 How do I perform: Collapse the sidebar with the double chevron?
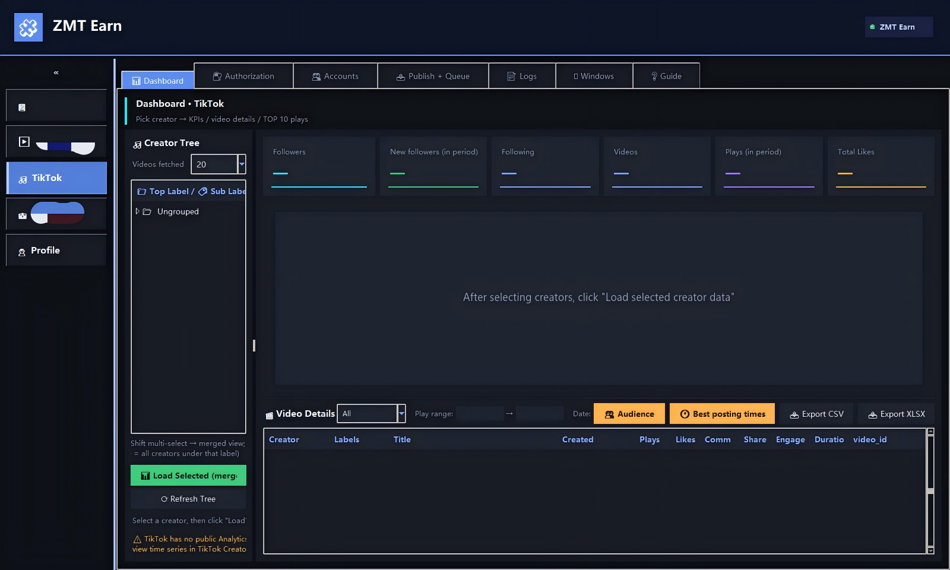tap(56, 72)
